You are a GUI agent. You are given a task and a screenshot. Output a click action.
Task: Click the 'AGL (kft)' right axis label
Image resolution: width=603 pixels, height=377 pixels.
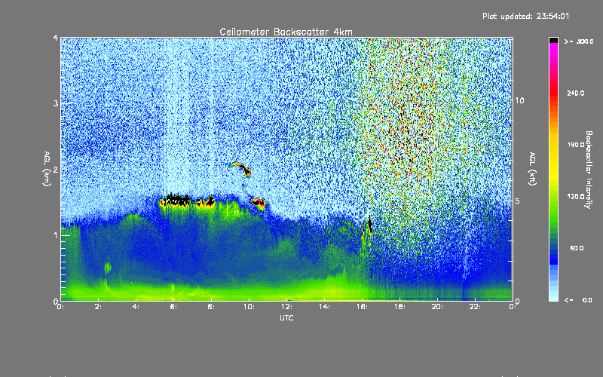point(533,169)
